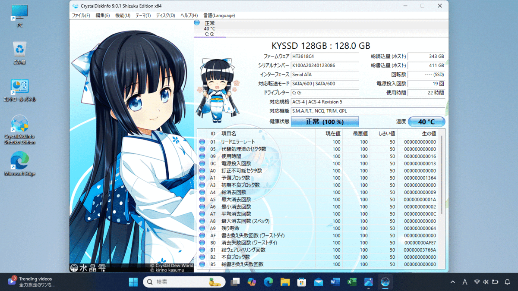Open the notification center bell
518x291 pixels.
(508, 282)
